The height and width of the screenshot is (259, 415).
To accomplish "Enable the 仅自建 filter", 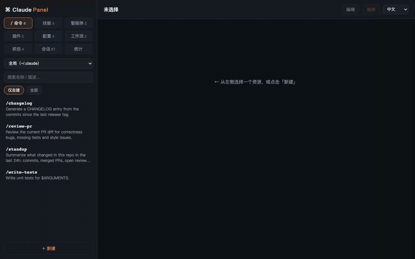I will point(14,90).
